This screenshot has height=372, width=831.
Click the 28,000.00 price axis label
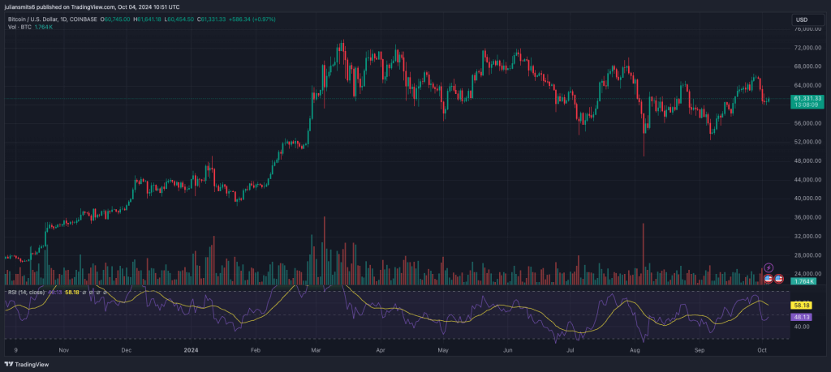[x=809, y=255]
